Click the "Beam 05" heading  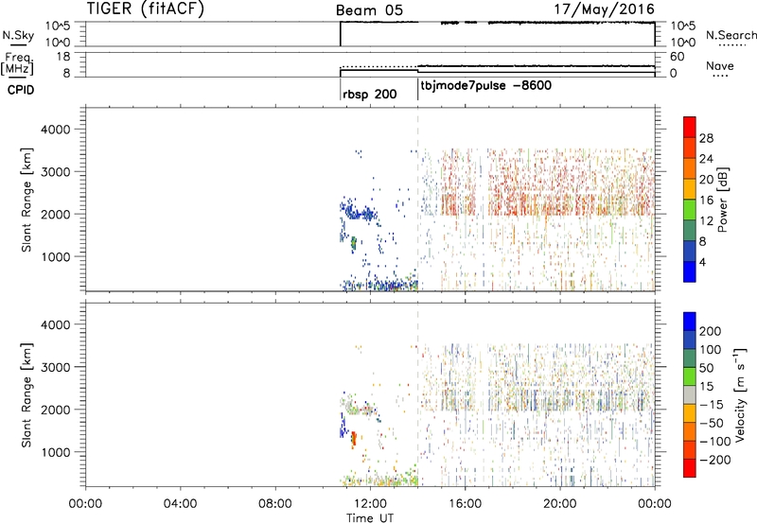[x=369, y=10]
